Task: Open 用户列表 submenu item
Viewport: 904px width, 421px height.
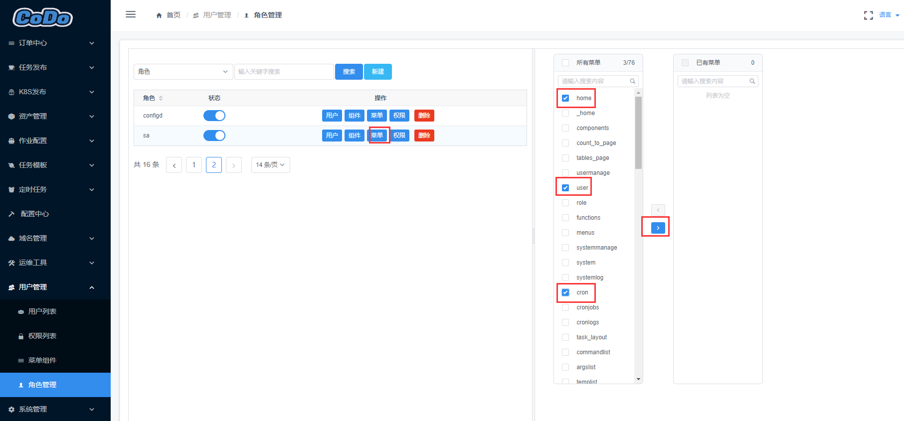Action: click(x=55, y=312)
